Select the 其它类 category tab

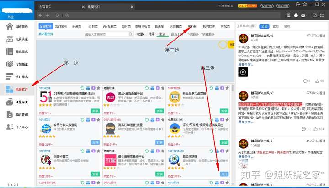(x=225, y=26)
